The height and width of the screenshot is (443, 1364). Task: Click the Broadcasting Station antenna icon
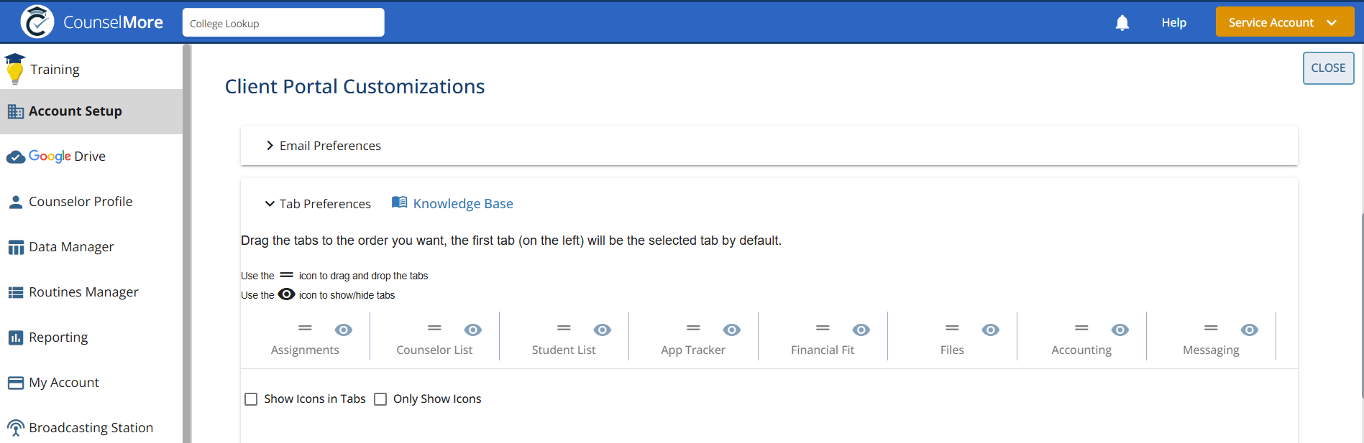tap(15, 428)
